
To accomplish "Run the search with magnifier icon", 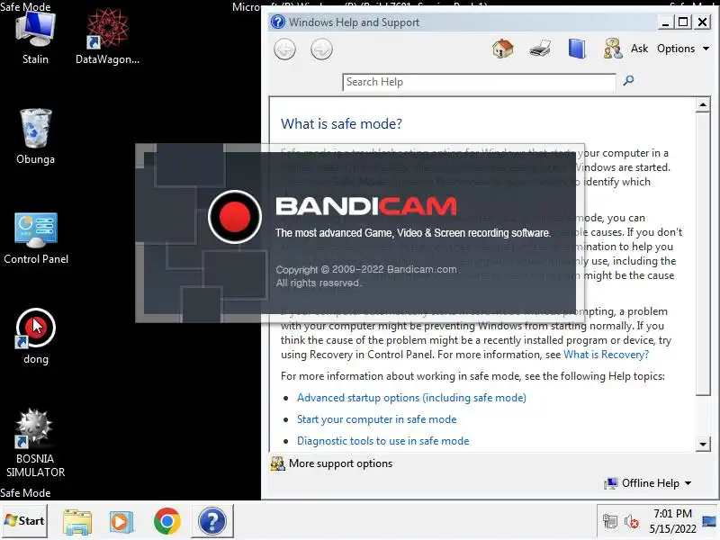I will pos(628,81).
